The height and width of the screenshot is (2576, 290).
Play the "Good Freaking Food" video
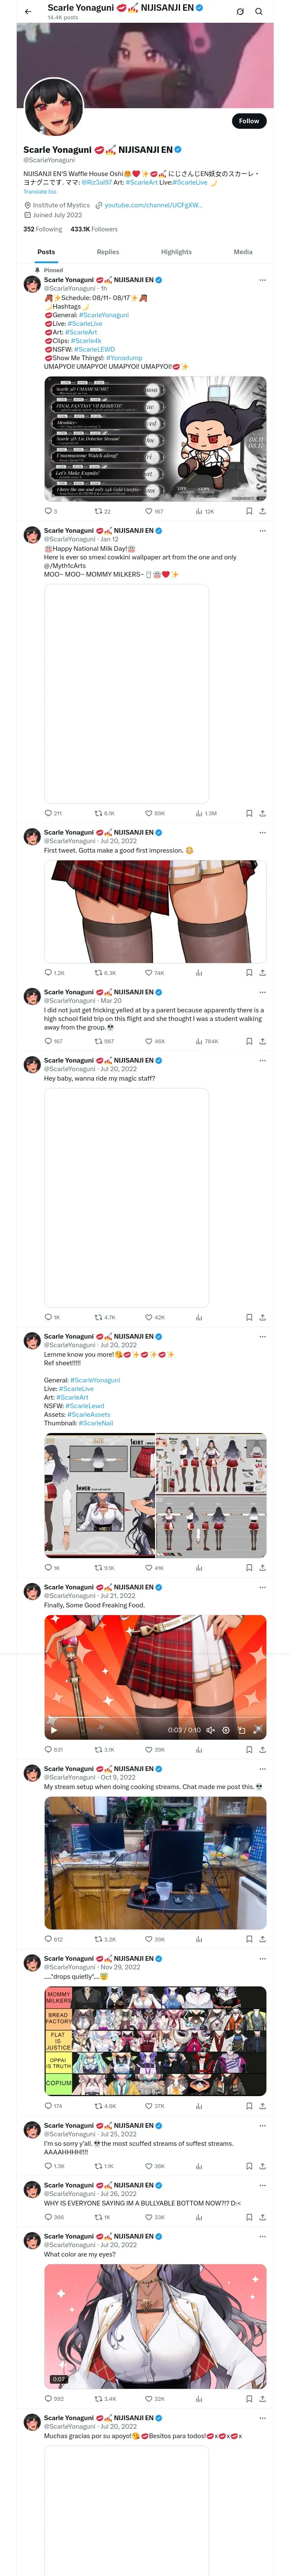click(x=54, y=1729)
